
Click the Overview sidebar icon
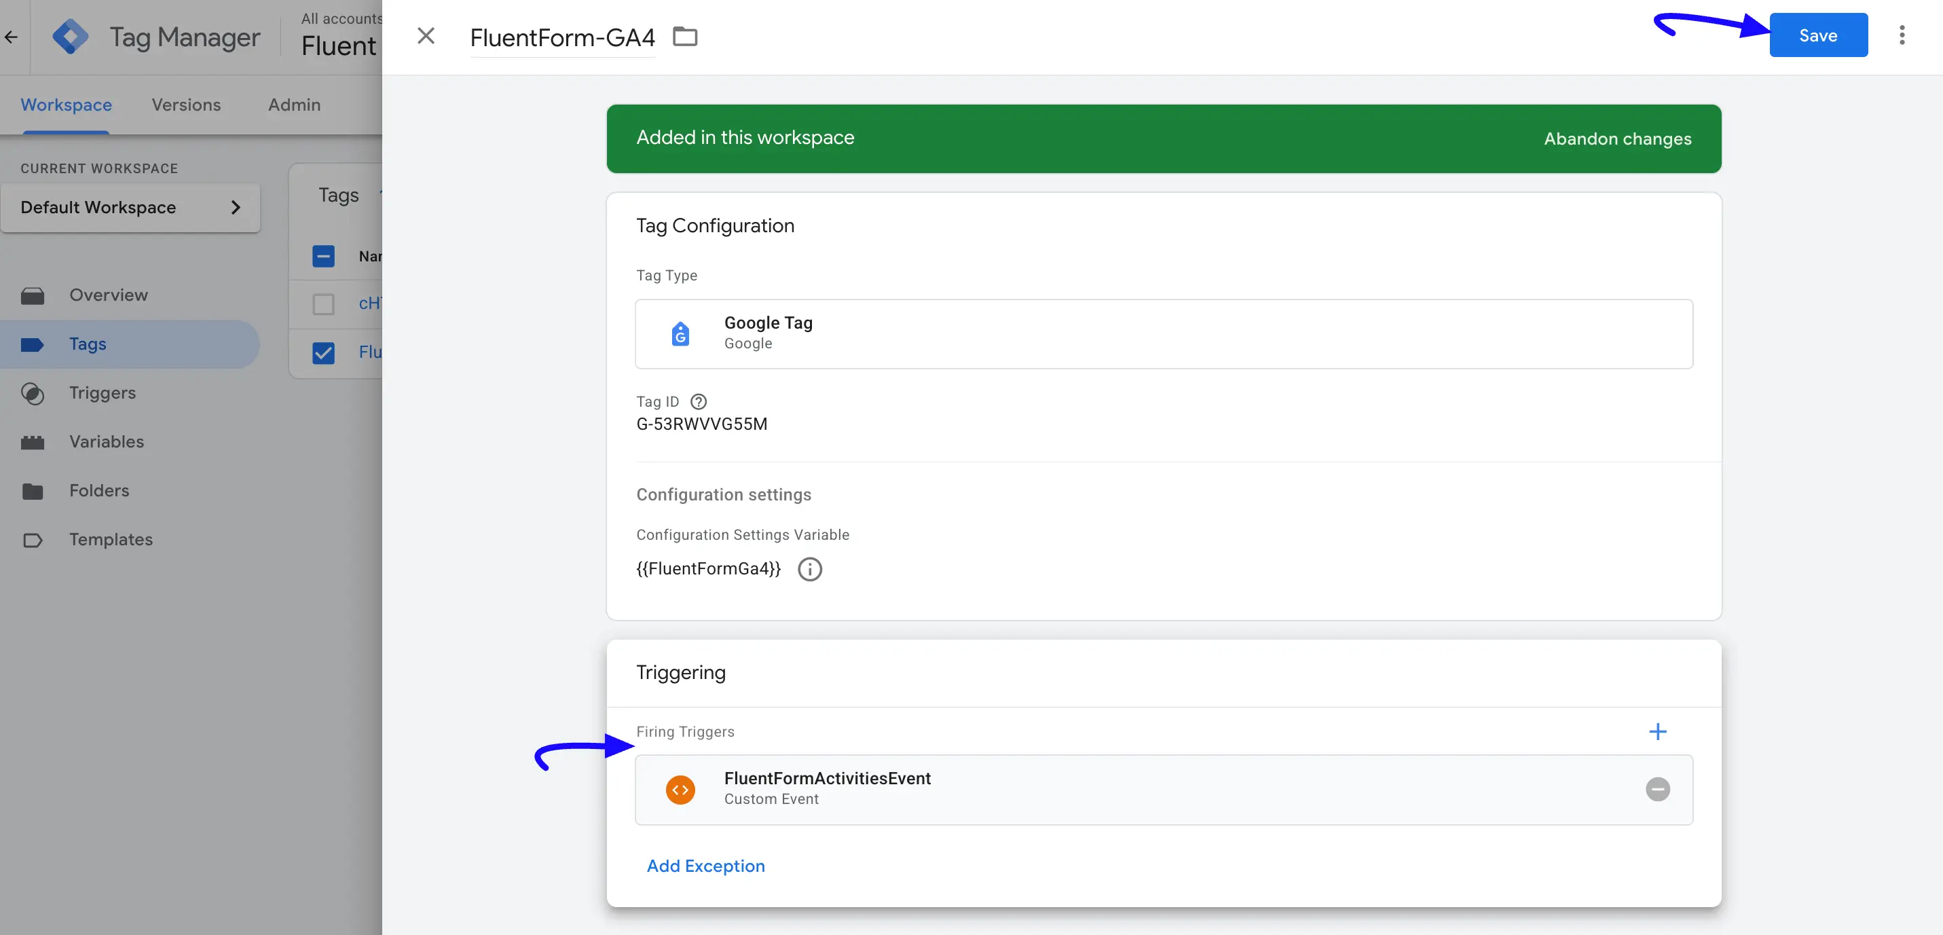33,296
